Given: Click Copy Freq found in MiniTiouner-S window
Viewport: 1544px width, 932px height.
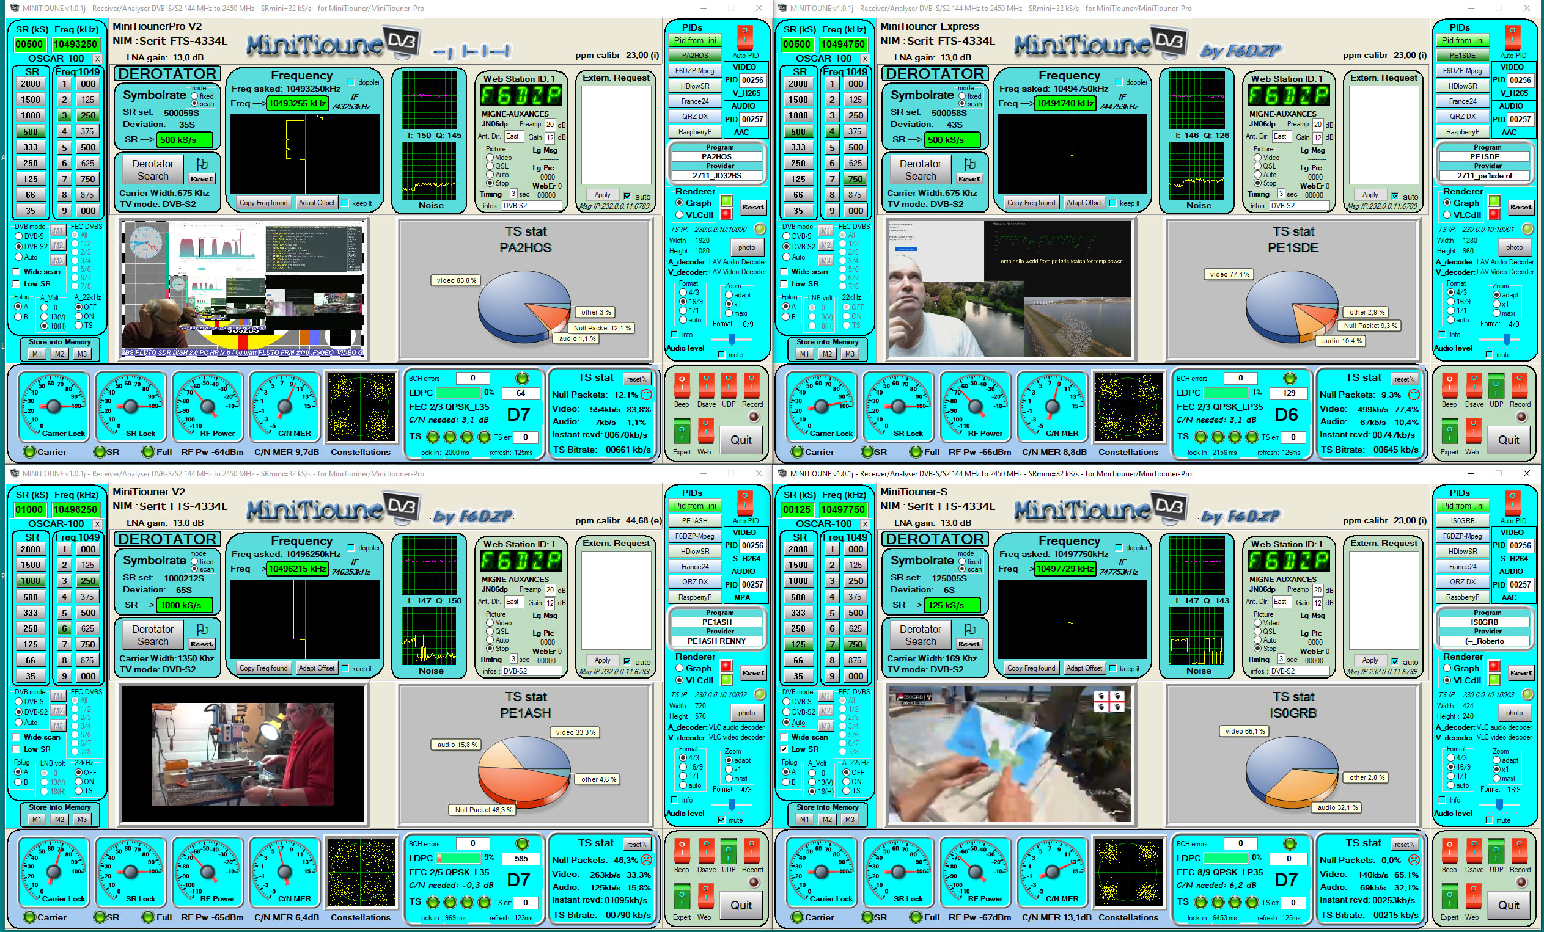Looking at the screenshot, I should point(1031,668).
